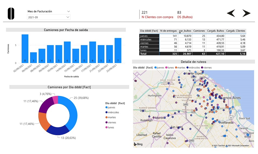258x154 pixels.
Task: Click the back arrow navigation icon
Action: (231, 13)
